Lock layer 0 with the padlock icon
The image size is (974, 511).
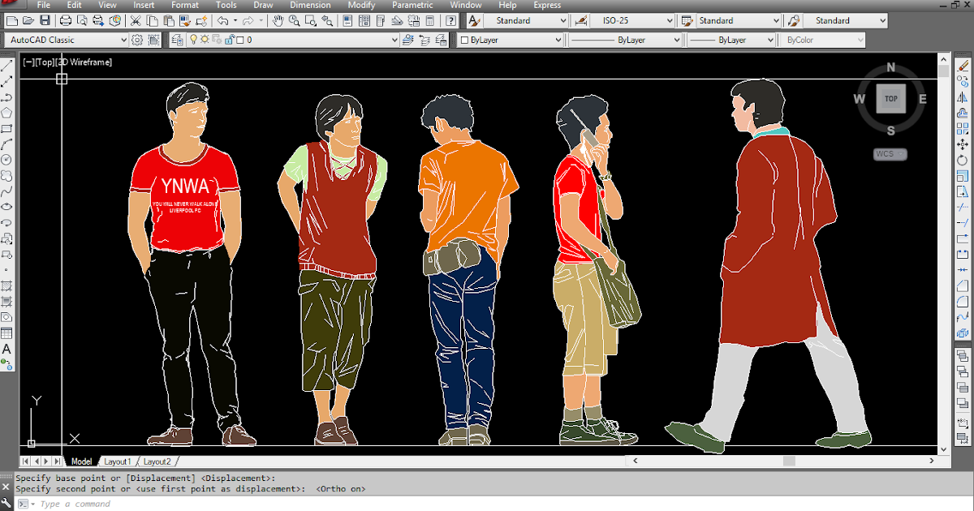pyautogui.click(x=229, y=39)
